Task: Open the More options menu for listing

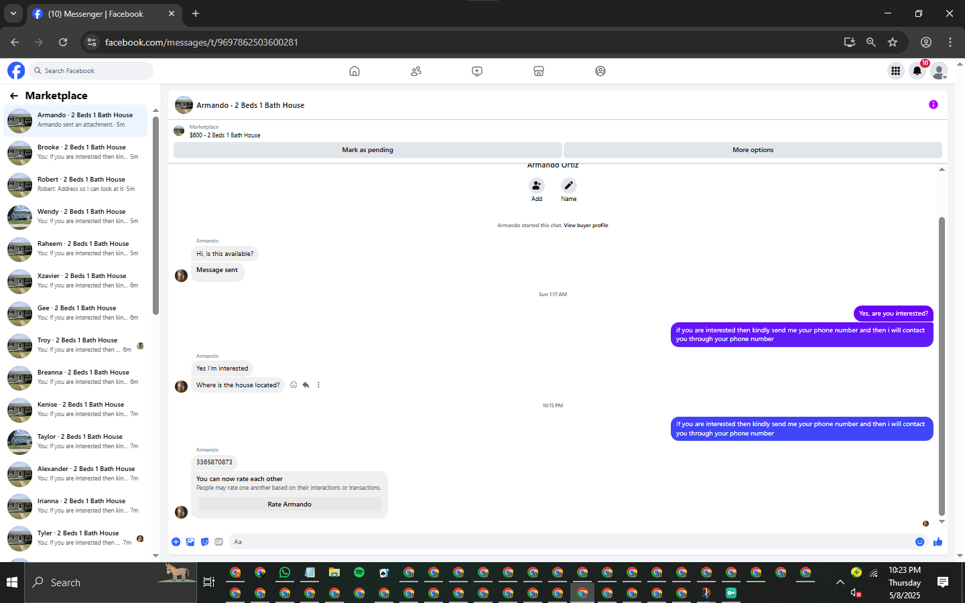Action: (x=753, y=150)
